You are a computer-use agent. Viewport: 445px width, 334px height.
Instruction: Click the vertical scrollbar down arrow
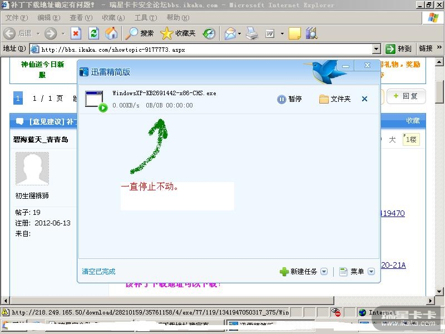click(x=439, y=291)
